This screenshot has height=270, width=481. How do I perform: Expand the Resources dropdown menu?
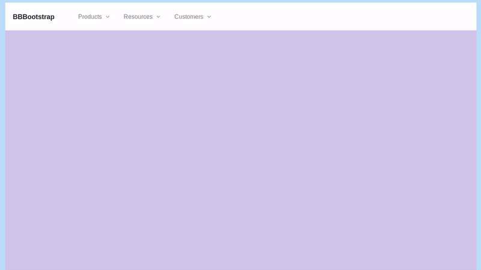pyautogui.click(x=142, y=17)
